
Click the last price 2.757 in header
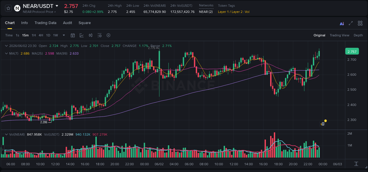click(x=71, y=6)
